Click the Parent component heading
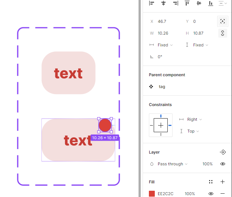This screenshot has height=197, width=232. pos(167,75)
